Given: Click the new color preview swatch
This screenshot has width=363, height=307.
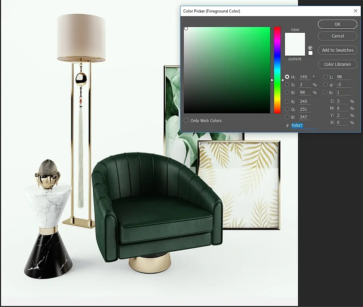Looking at the screenshot, I should [x=295, y=38].
